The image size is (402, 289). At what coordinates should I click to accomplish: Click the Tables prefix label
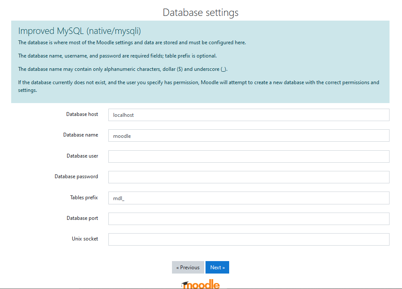pyautogui.click(x=84, y=198)
